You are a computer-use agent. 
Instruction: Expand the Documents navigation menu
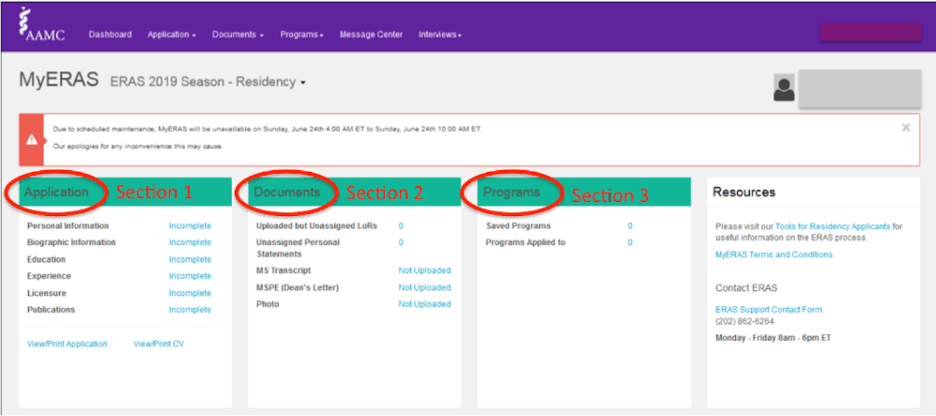click(x=238, y=35)
